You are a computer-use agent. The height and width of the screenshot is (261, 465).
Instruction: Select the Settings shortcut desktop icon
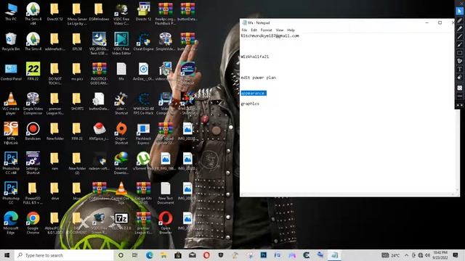pos(33,163)
